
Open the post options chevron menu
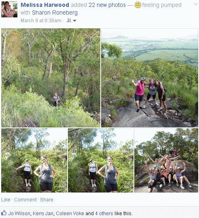click(196, 4)
